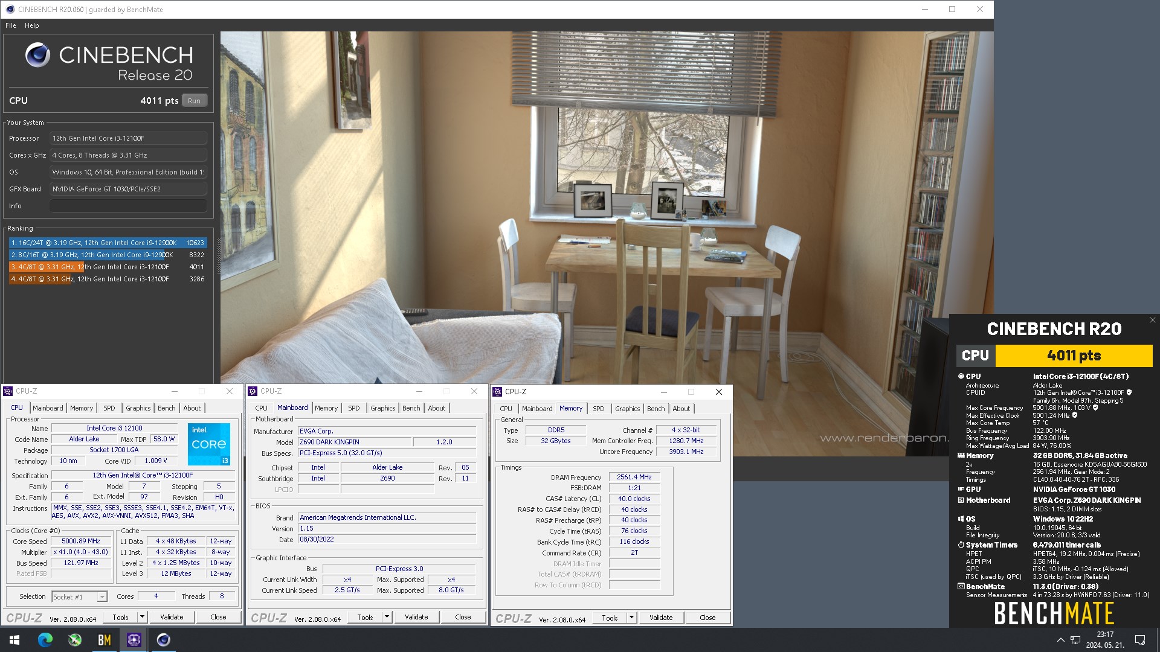Viewport: 1160px width, 652px height.
Task: Open SPD tab in Memory CPU-Z window
Action: pyautogui.click(x=599, y=409)
